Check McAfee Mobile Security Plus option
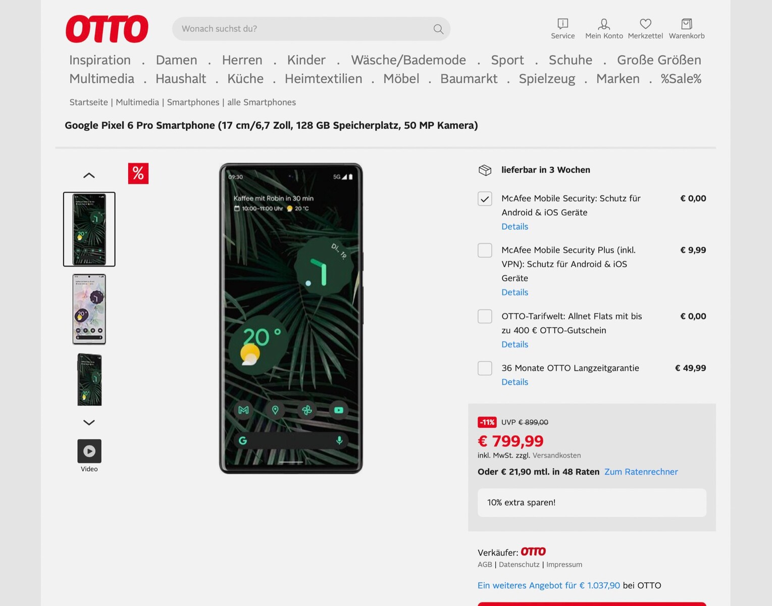Viewport: 772px width, 606px height. [485, 250]
